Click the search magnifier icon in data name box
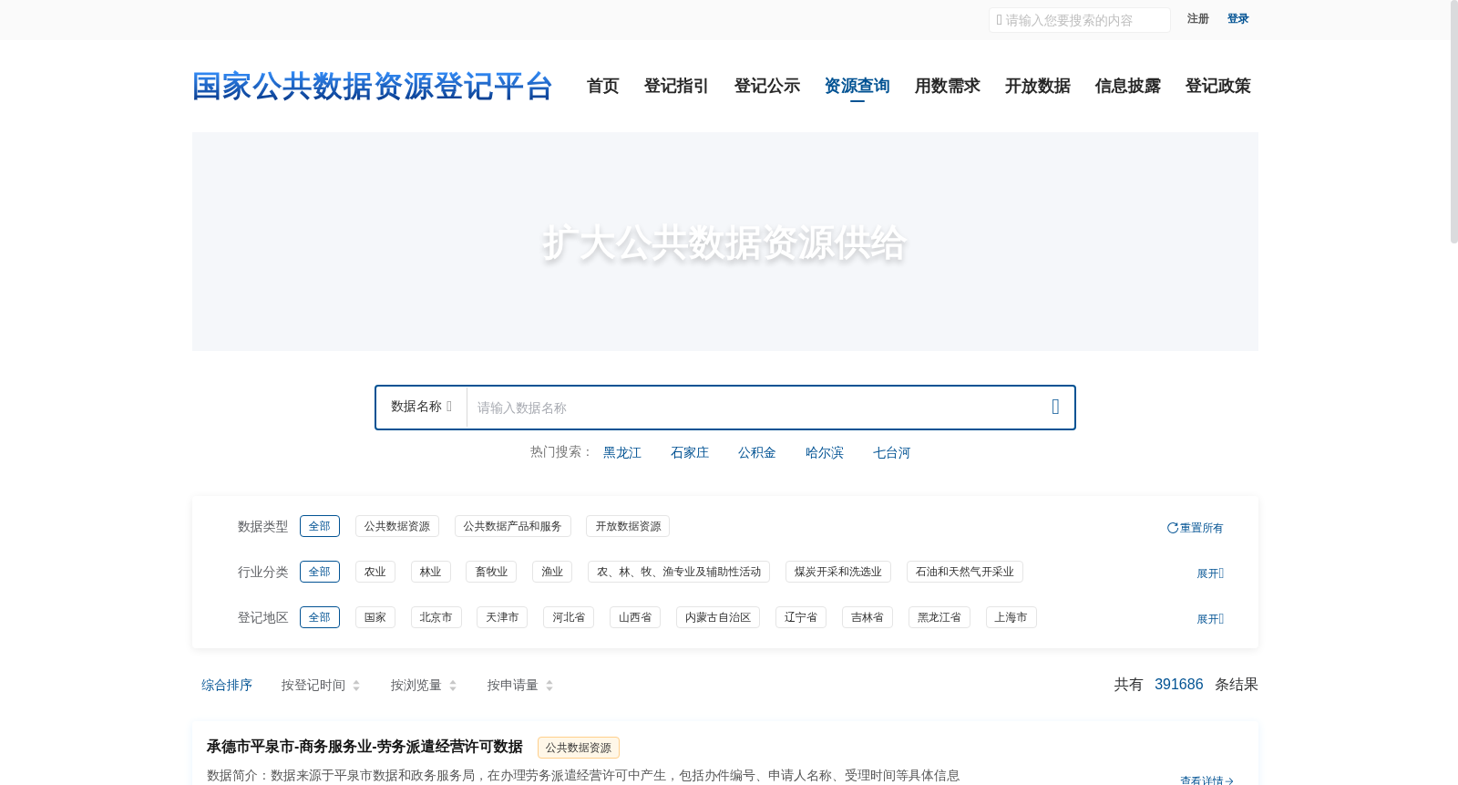Image resolution: width=1458 pixels, height=785 pixels. [x=1055, y=407]
